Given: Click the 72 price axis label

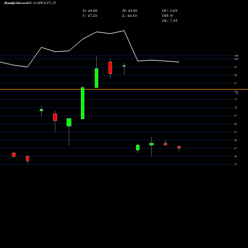Looking at the screenshot, I should (x=236, y=108).
